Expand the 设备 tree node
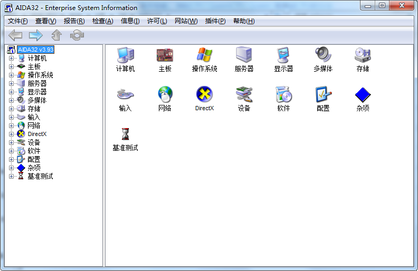Screen dimensions: 418x271 coord(11,142)
